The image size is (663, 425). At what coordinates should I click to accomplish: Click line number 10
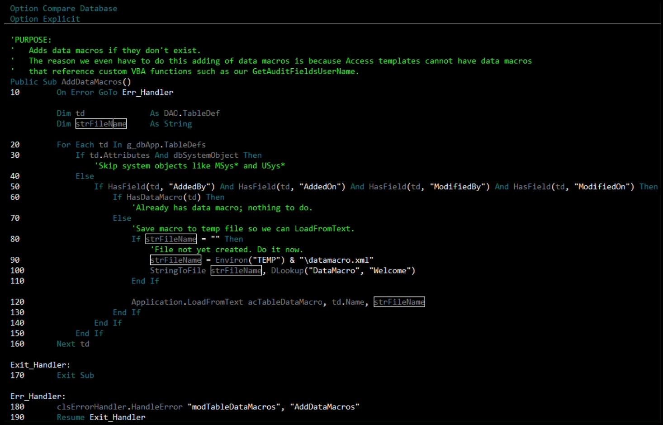tap(15, 92)
